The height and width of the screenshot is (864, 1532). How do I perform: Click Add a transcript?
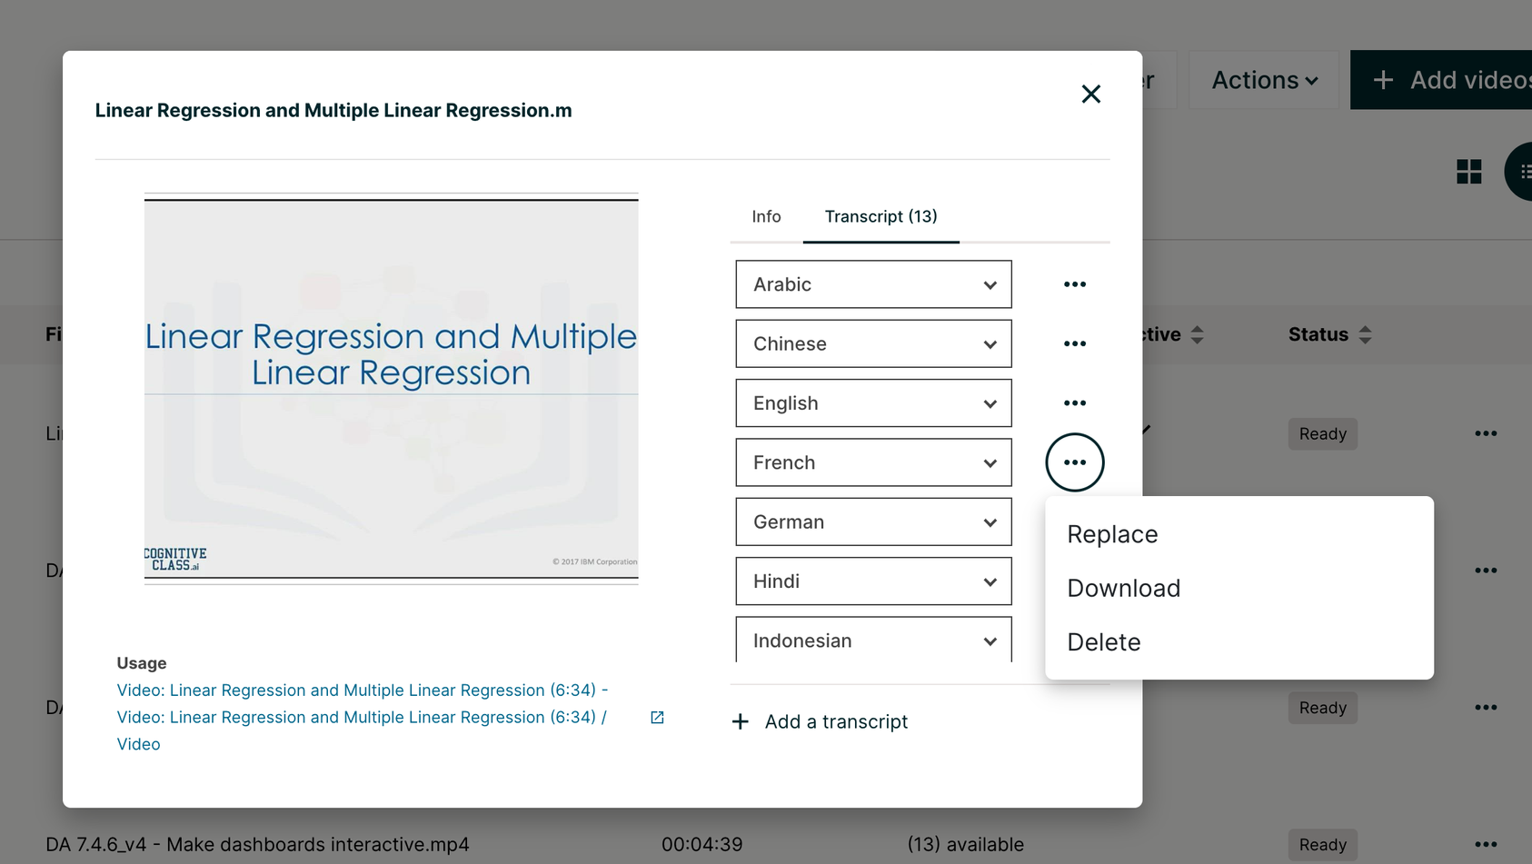[x=820, y=721]
